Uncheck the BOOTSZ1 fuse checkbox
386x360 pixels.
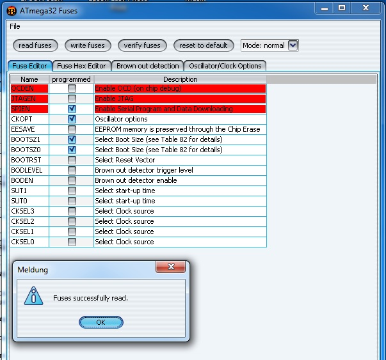point(72,139)
